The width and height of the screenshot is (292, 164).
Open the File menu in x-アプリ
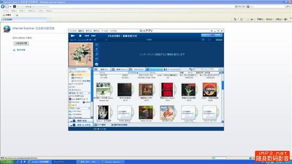pyautogui.click(x=73, y=31)
